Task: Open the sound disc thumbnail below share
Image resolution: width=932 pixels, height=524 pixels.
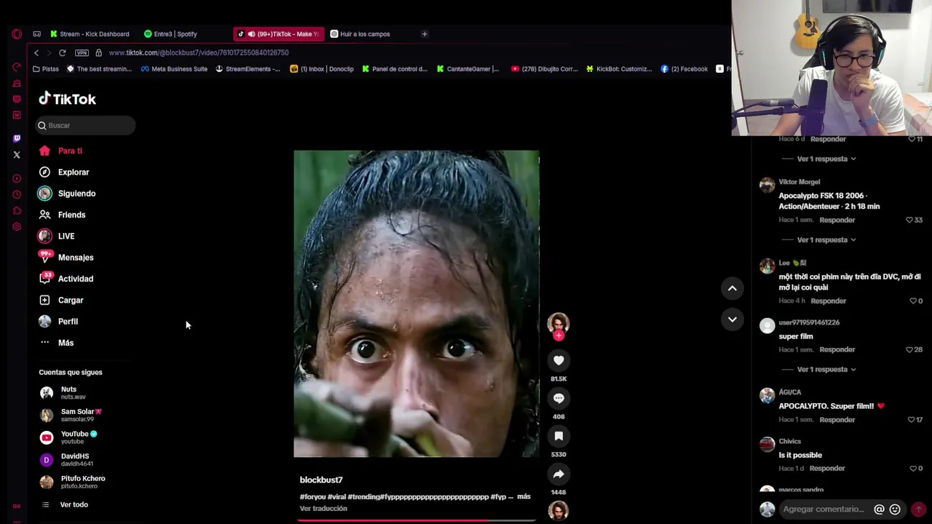Action: tap(558, 511)
